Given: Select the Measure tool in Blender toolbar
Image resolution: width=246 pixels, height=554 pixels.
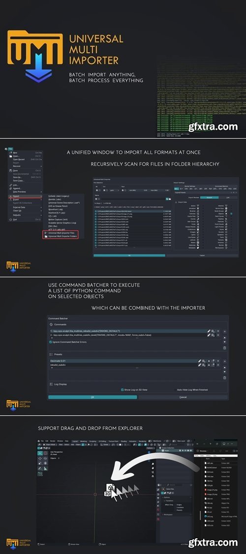Looking at the screenshot, I should point(45,468).
